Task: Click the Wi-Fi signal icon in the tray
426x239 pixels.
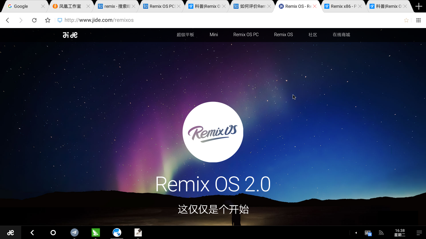Action: (381, 232)
